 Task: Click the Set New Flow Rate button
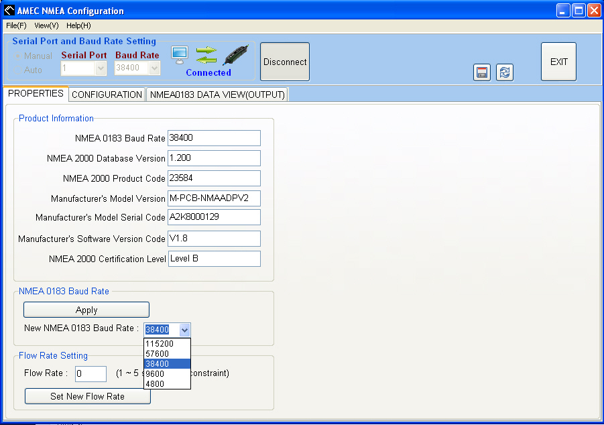87,396
